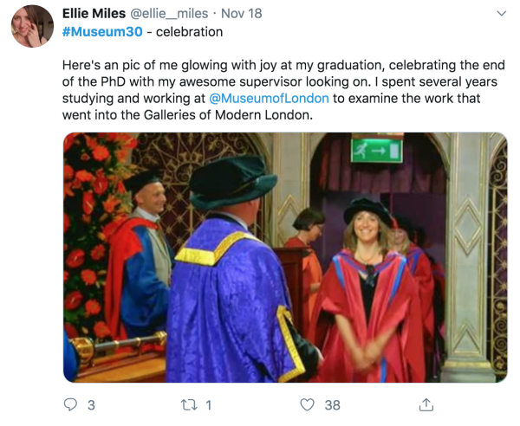Screen dimensions: 520x426
Task: Retweet this post using the retweet icon
Action: point(190,404)
